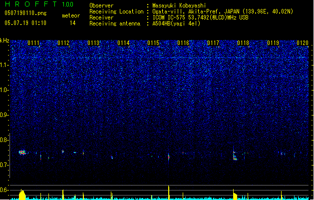314x200 pixels.
Task: Click the 1.1 kHz axis label
Action: click(4, 65)
